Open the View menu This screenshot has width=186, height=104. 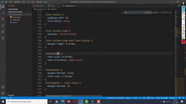[24, 2]
